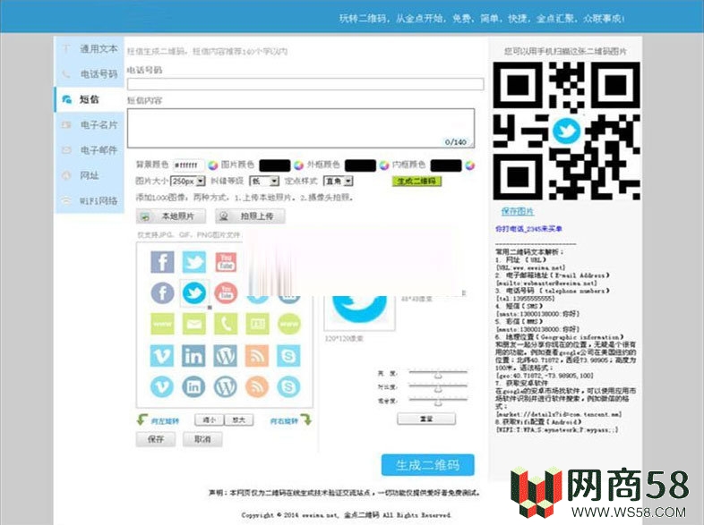Adjust the saturation 饱和度 slider handle
Viewport: 704px width, 525px height.
click(438, 402)
